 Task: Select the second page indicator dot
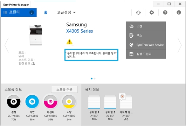coord(95,79)
